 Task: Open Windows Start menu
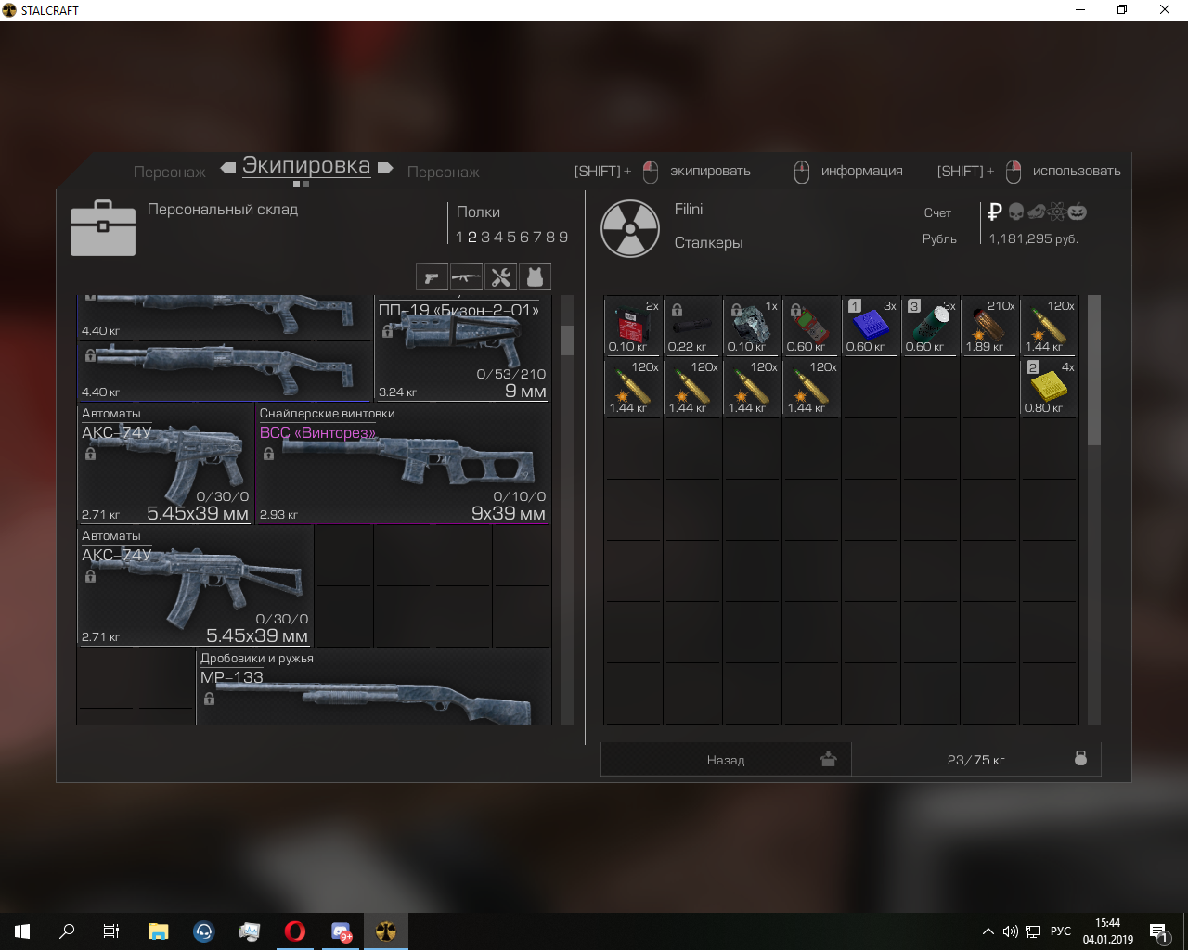tap(22, 931)
